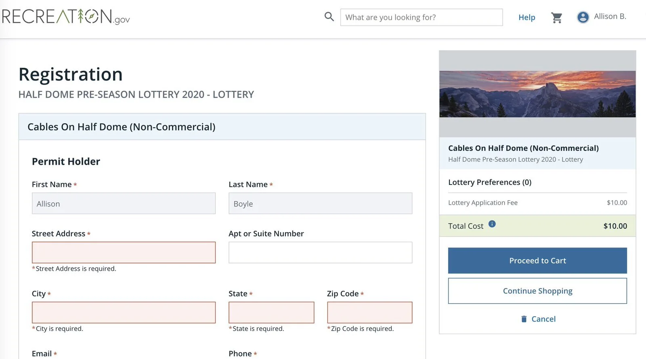
Task: Open the Help link
Action: (x=526, y=17)
